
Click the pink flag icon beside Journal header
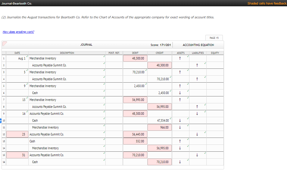5,44
